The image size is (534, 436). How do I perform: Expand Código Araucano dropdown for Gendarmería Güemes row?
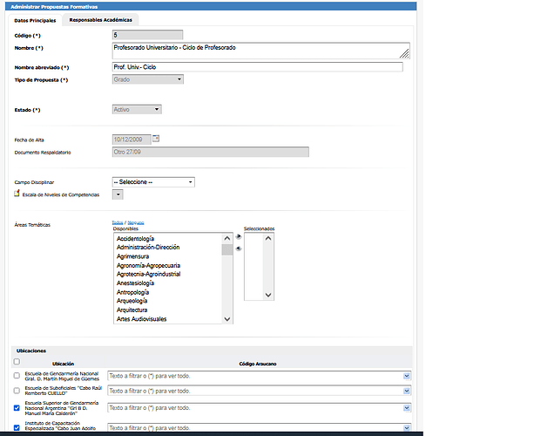[407, 376]
